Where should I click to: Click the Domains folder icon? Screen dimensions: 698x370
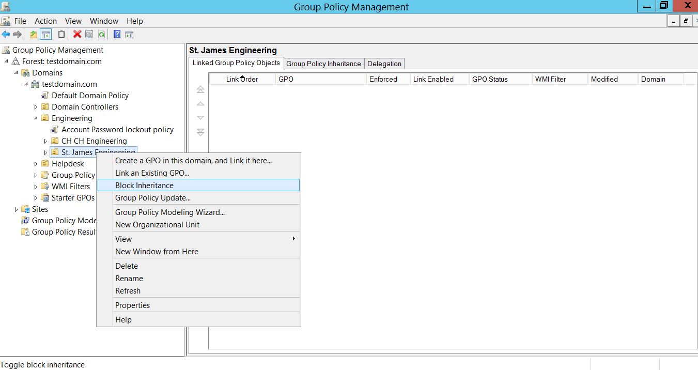(x=26, y=73)
